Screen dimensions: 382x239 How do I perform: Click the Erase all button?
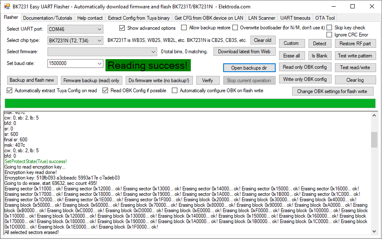292,56
